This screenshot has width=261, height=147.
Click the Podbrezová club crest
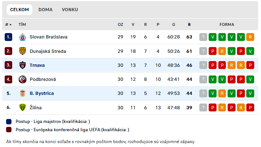(x=23, y=79)
